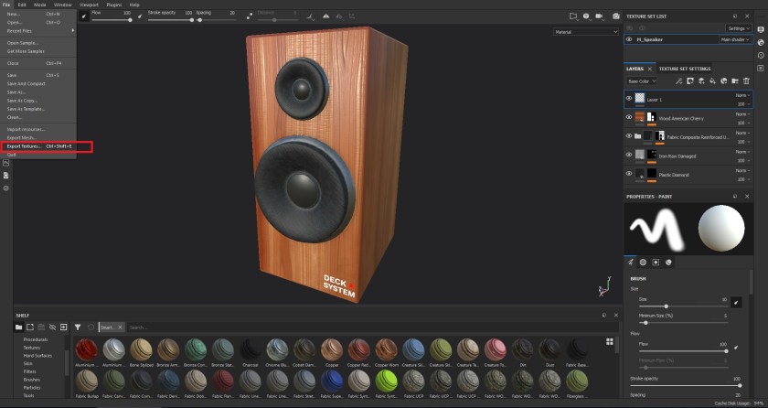This screenshot has height=408, width=768.
Task: Choose Open Sample from File menu
Action: [x=39, y=43]
